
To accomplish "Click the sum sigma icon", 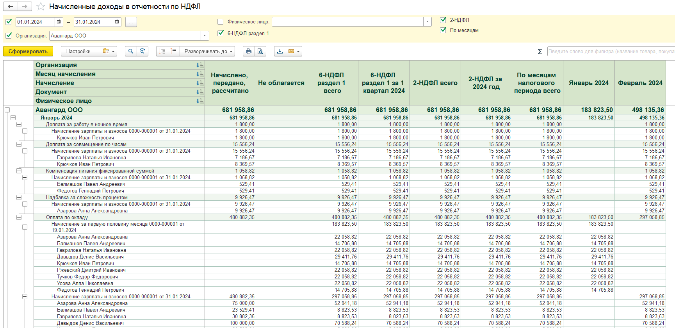I will [x=540, y=52].
